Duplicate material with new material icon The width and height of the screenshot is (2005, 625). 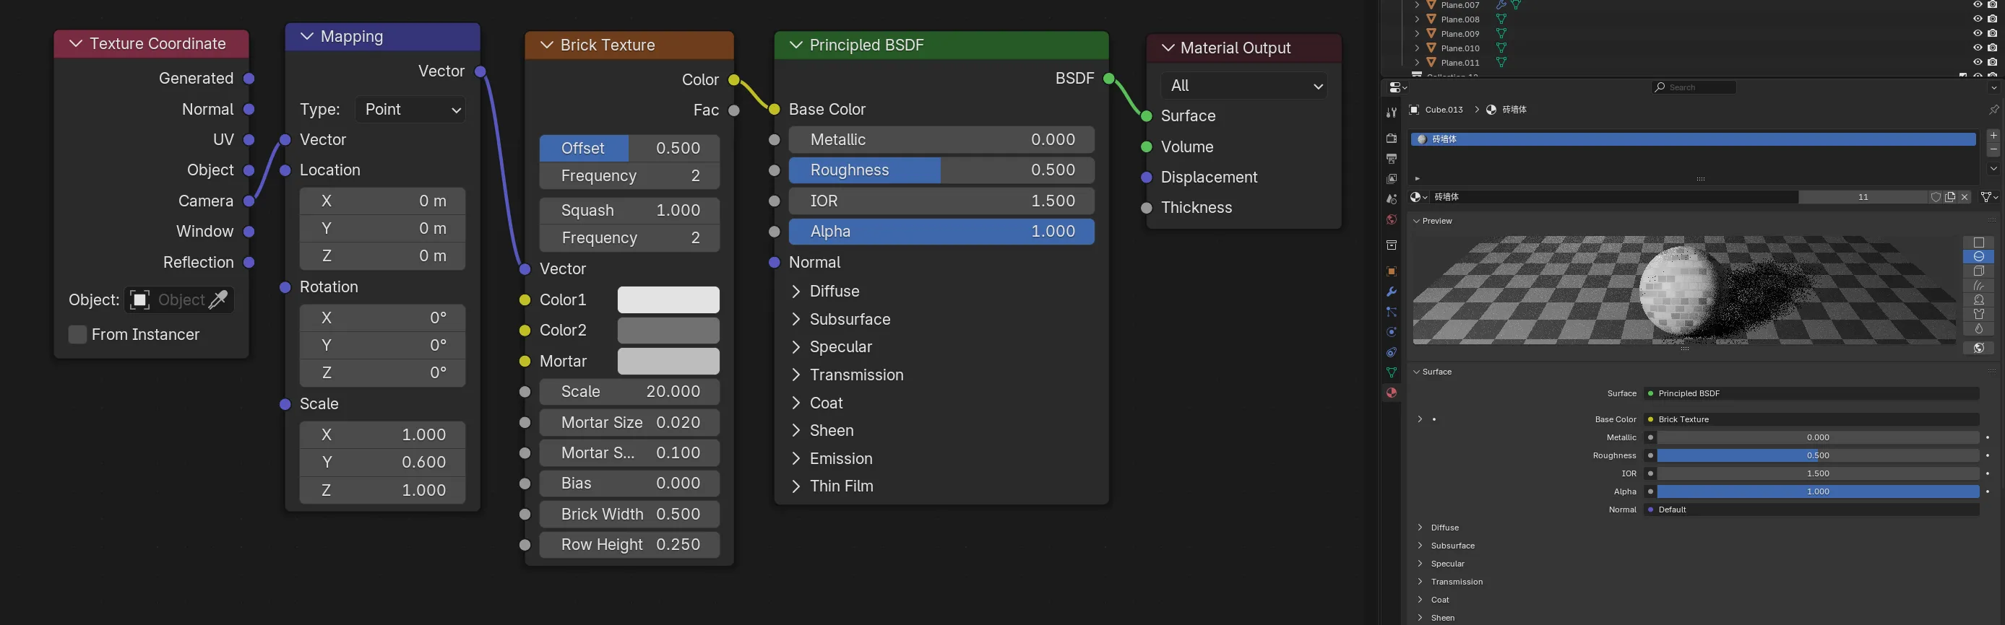tap(1950, 198)
